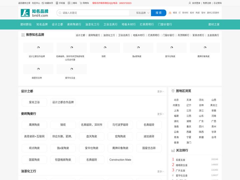Open the 锦观 brand button

point(63,125)
